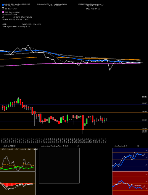Click the white 50 Day legend swatch

pos(3,9)
